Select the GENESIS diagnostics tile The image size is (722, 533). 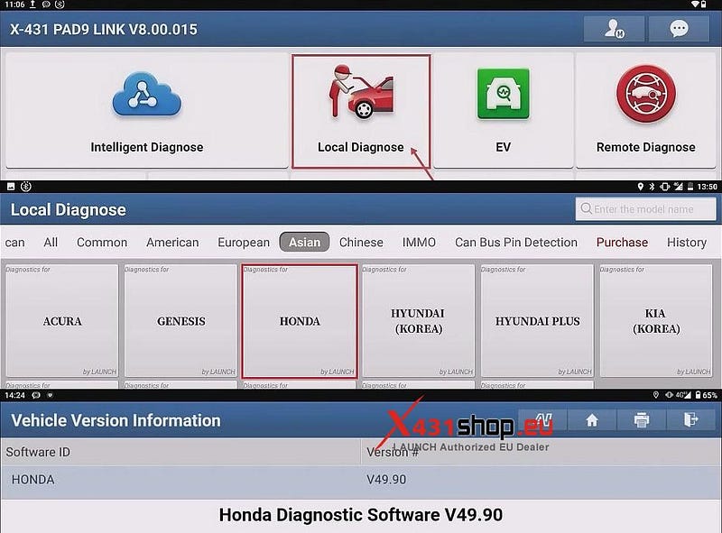pos(180,321)
